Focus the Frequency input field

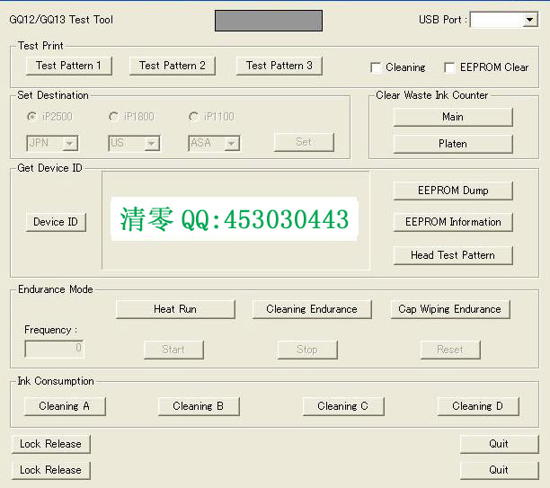(54, 349)
